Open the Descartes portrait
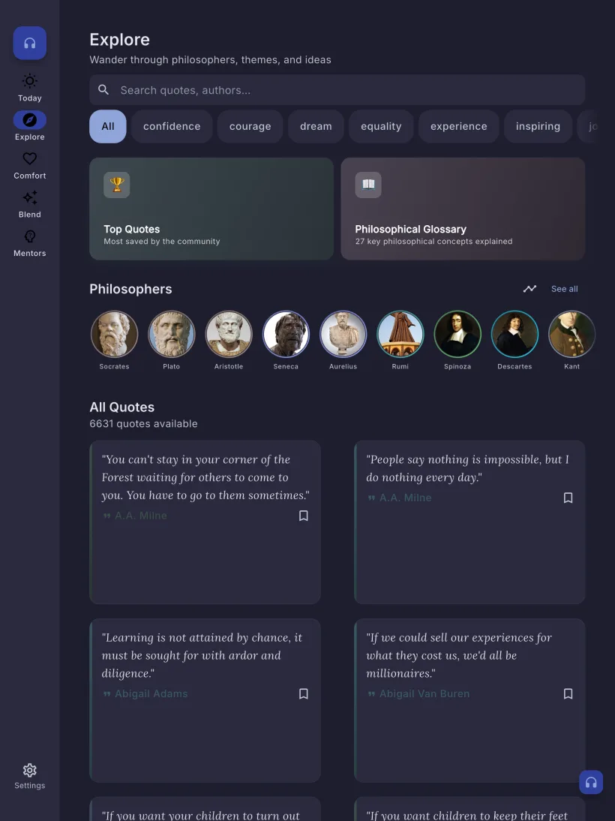The width and height of the screenshot is (615, 821). (x=514, y=334)
